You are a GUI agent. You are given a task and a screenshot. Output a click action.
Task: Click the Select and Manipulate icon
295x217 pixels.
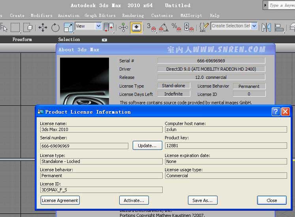click(x=123, y=27)
